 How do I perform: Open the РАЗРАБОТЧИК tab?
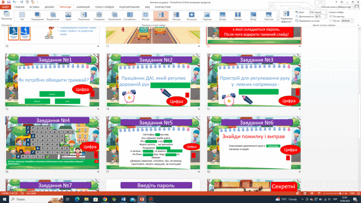(163, 7)
